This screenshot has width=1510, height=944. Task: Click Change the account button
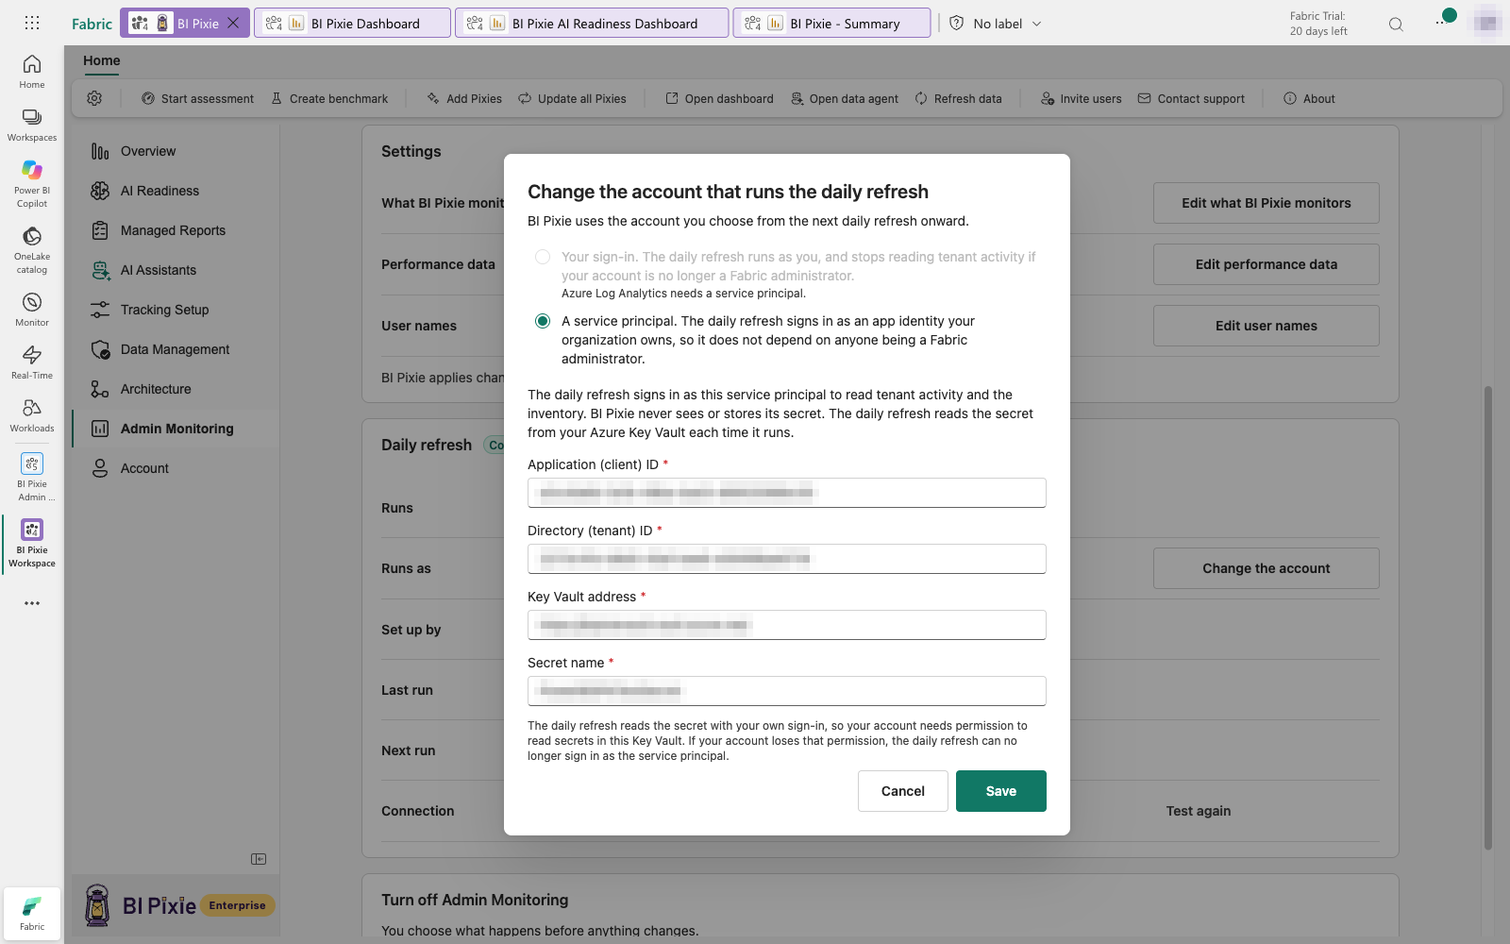click(x=1267, y=568)
